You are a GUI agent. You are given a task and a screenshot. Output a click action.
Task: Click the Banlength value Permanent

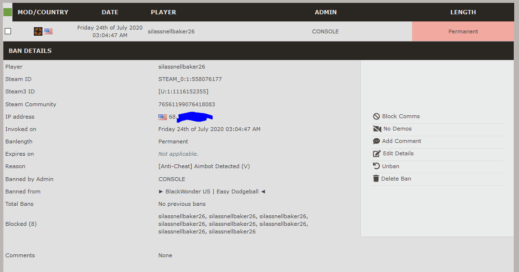click(173, 141)
